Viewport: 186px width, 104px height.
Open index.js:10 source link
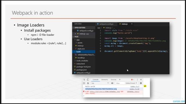coord(134,89)
